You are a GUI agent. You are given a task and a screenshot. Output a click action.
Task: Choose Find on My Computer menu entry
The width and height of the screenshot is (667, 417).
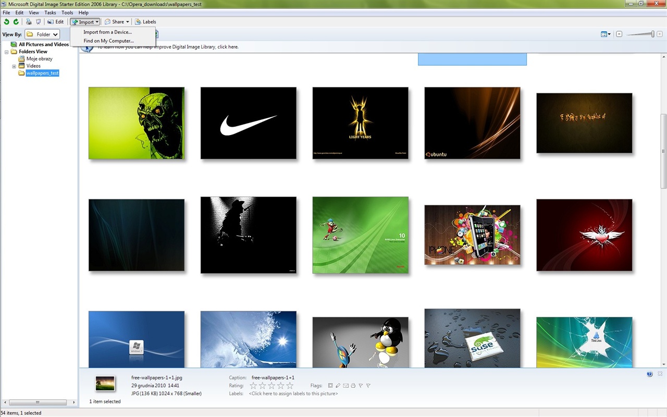(x=108, y=41)
